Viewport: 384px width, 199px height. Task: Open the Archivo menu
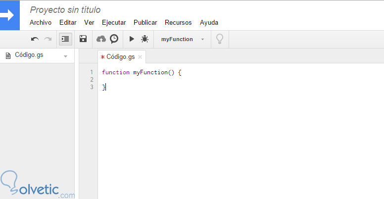tap(41, 22)
